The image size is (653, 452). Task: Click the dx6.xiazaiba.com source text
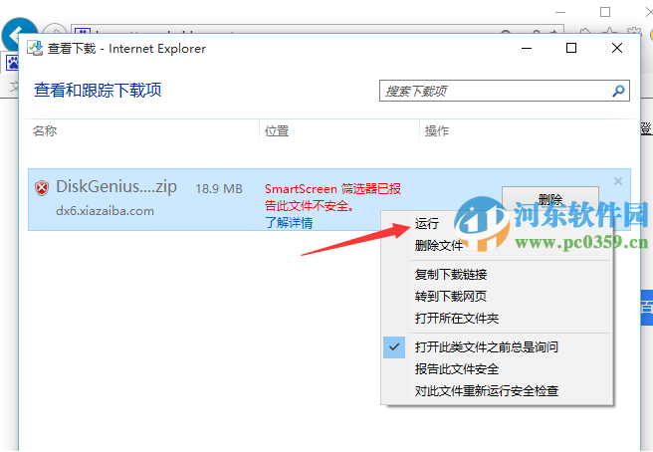tap(105, 211)
